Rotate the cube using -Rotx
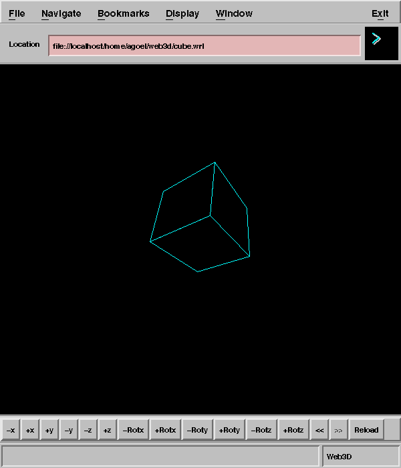401x468 pixels. (133, 430)
